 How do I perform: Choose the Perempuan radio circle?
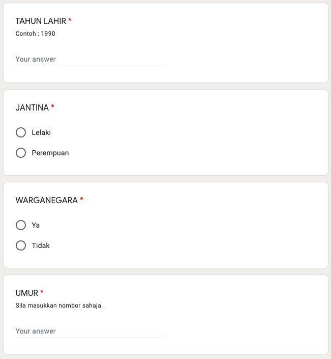click(21, 153)
